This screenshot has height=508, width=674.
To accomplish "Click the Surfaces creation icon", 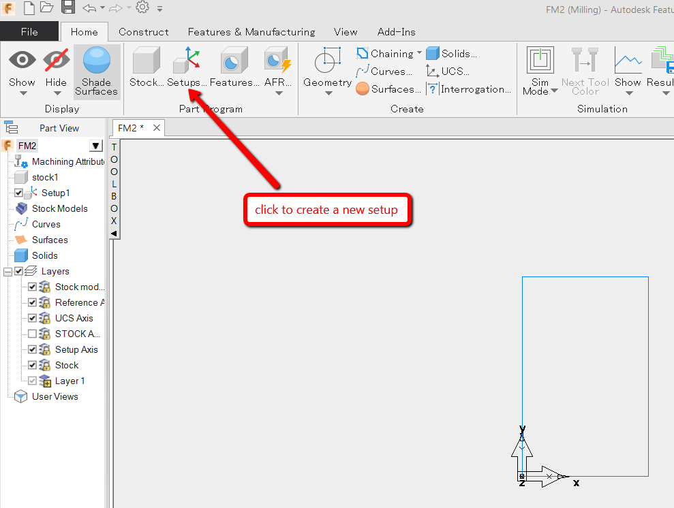I will pos(361,89).
